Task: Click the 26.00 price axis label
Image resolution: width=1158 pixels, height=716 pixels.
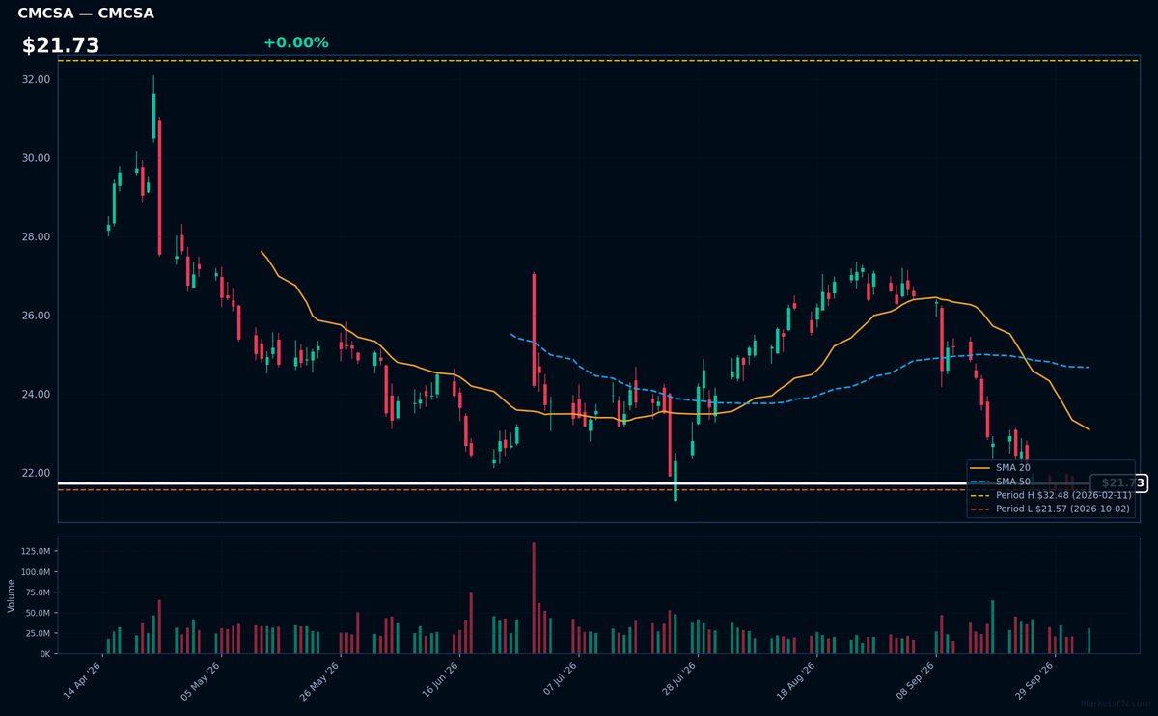Action: pos(36,316)
